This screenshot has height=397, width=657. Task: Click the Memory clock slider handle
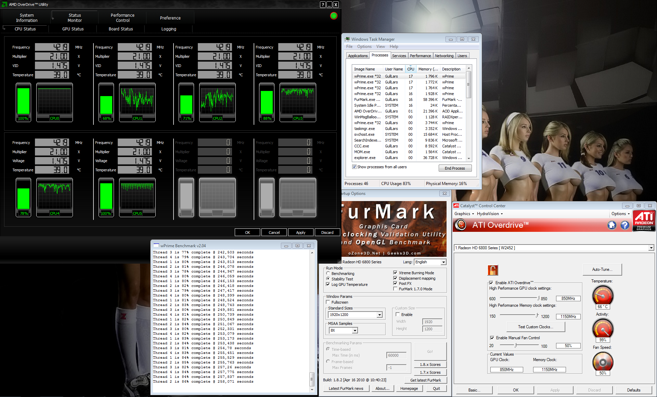point(537,316)
